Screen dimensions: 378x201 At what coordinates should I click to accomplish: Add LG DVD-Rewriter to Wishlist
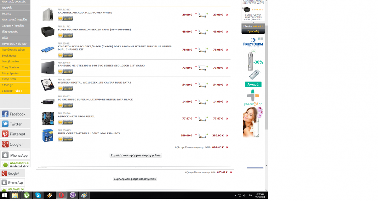pos(65,105)
